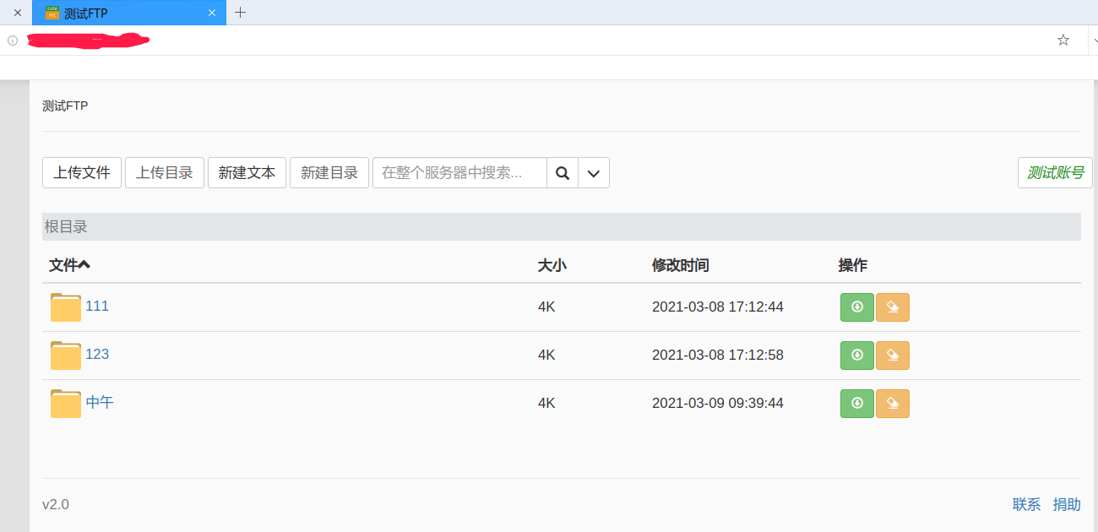Click the 操作 column header
This screenshot has width=1098, height=532.
pos(852,265)
